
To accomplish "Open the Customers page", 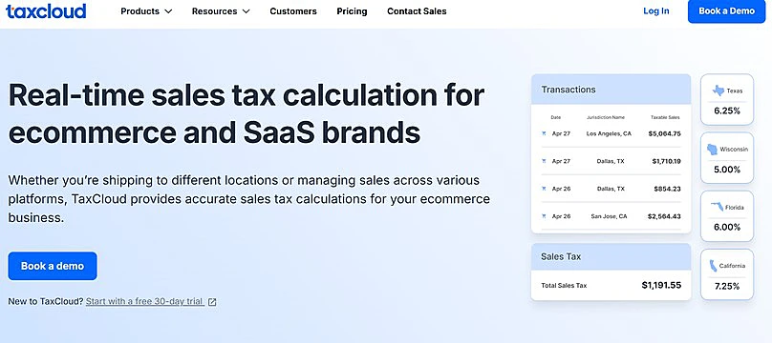I will pos(293,11).
